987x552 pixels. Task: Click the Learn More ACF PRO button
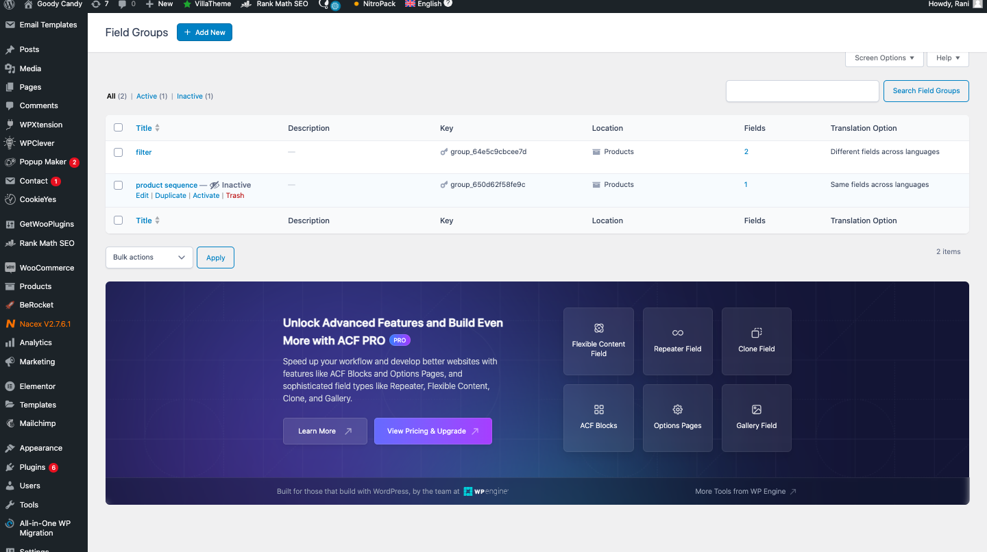(x=325, y=431)
